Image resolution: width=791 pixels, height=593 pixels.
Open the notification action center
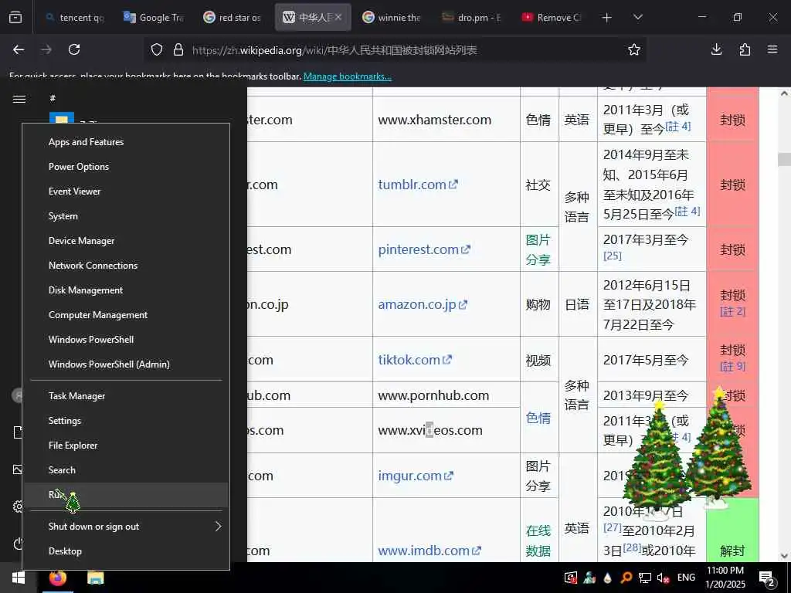coord(767,579)
